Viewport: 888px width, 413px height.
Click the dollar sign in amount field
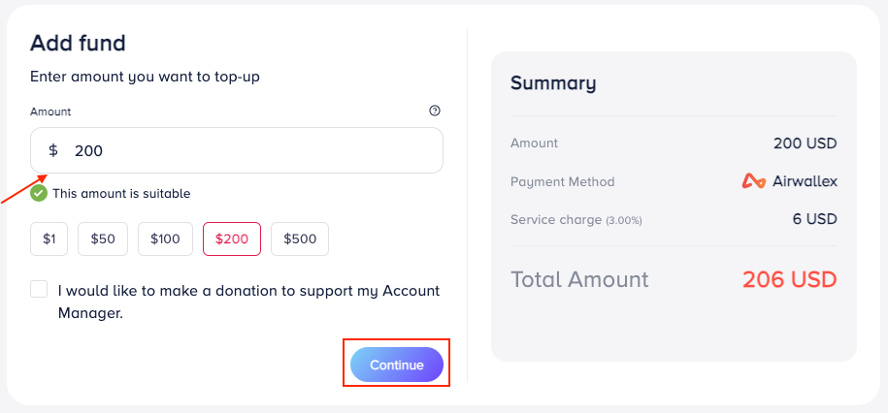(53, 150)
